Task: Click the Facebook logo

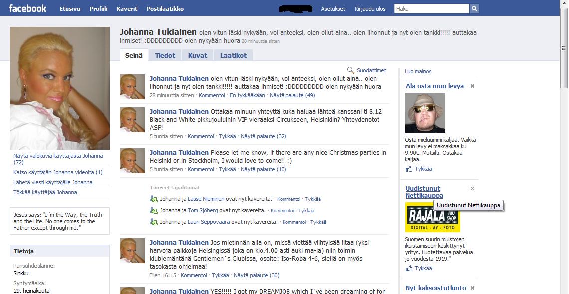Action: click(28, 8)
